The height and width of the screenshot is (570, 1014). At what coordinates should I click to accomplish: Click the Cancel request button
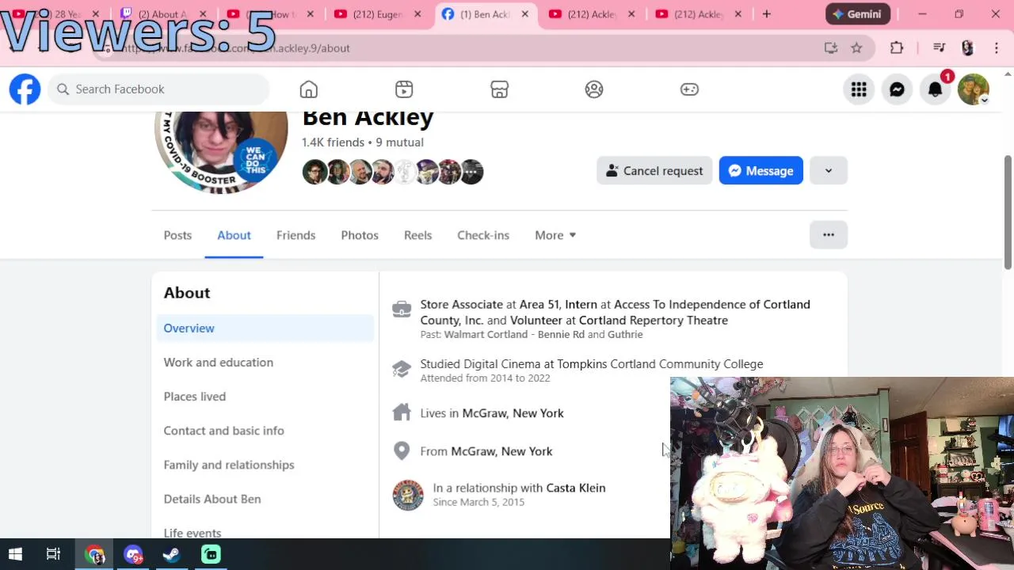coord(654,171)
